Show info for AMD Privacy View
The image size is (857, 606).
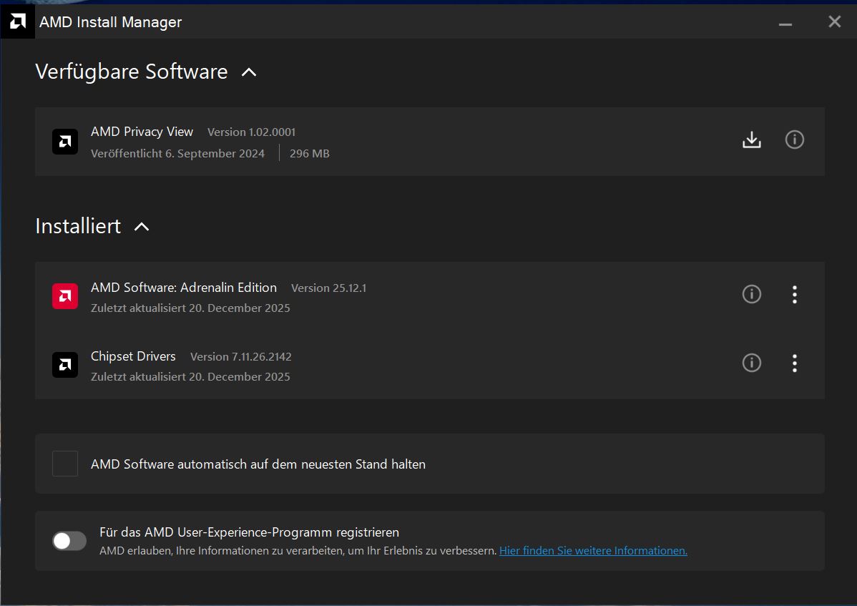[x=794, y=140]
